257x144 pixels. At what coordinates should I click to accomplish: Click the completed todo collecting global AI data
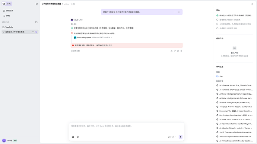[x=234, y=16]
